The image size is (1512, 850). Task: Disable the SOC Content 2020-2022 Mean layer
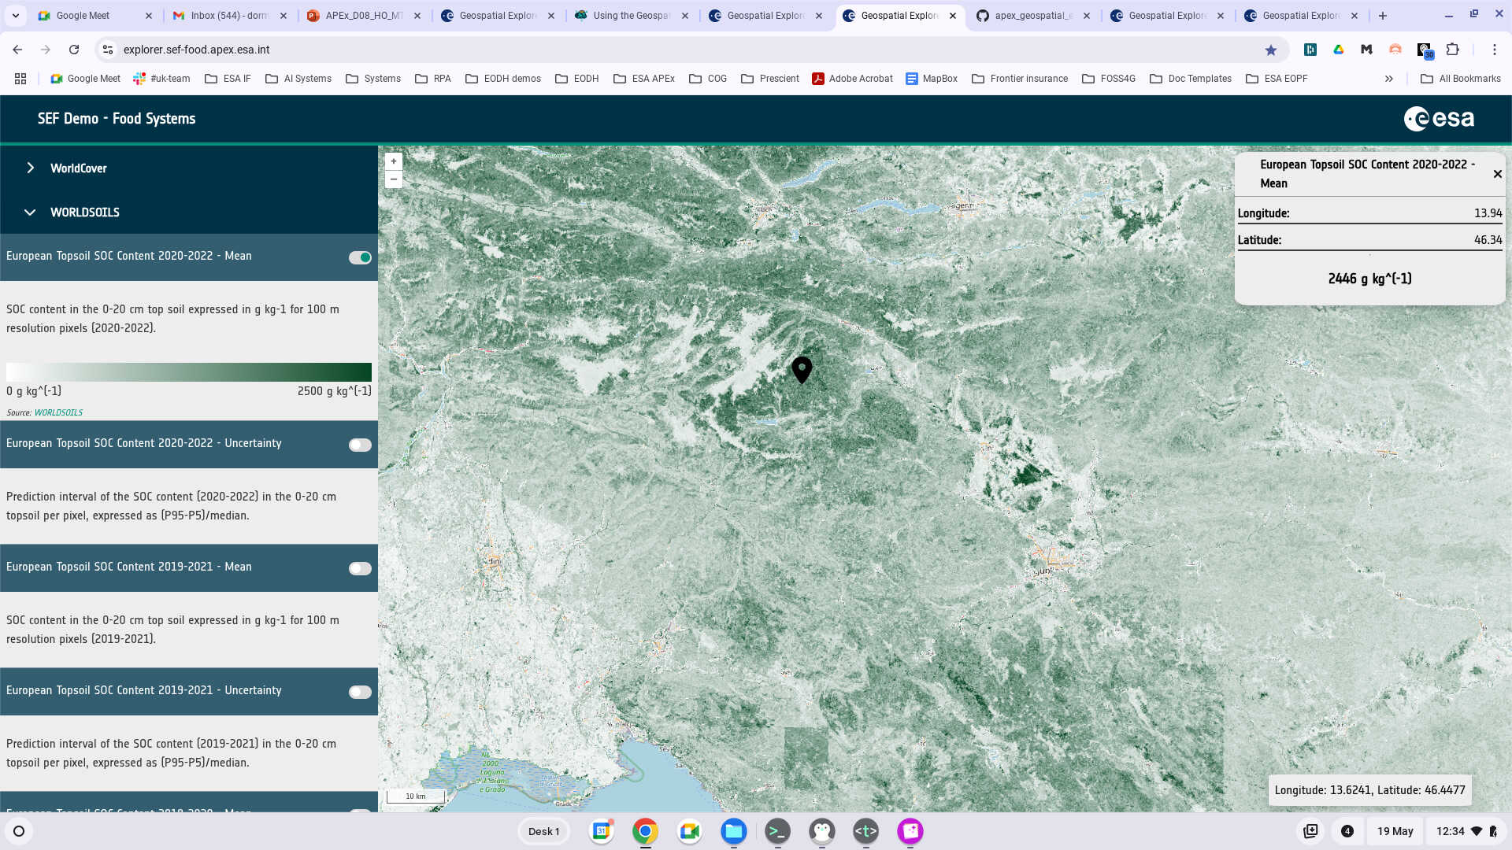coord(360,257)
